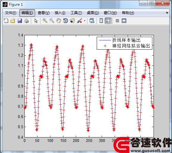
Task: Show Plot Tools and dock figure
Action: (x=124, y=21)
